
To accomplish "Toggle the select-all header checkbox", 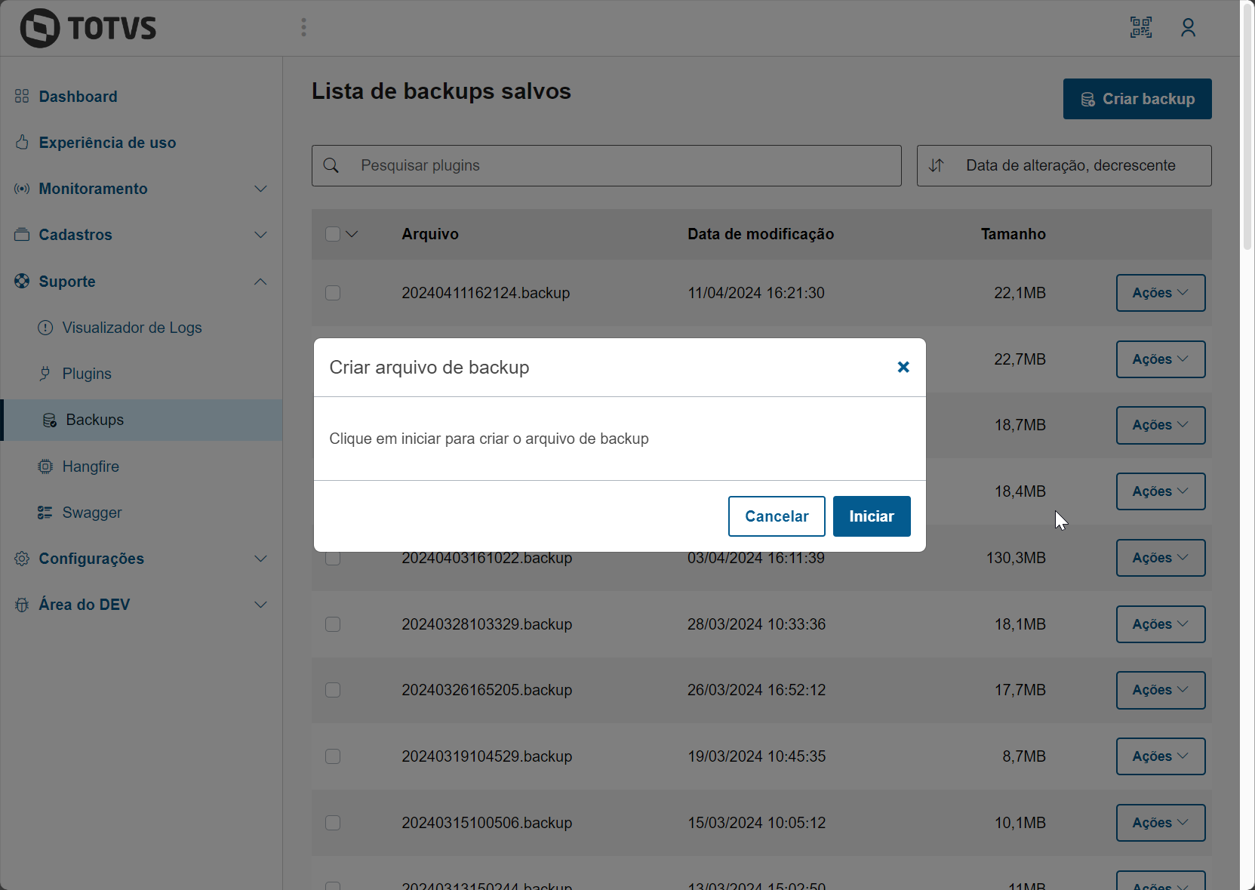I will (333, 234).
